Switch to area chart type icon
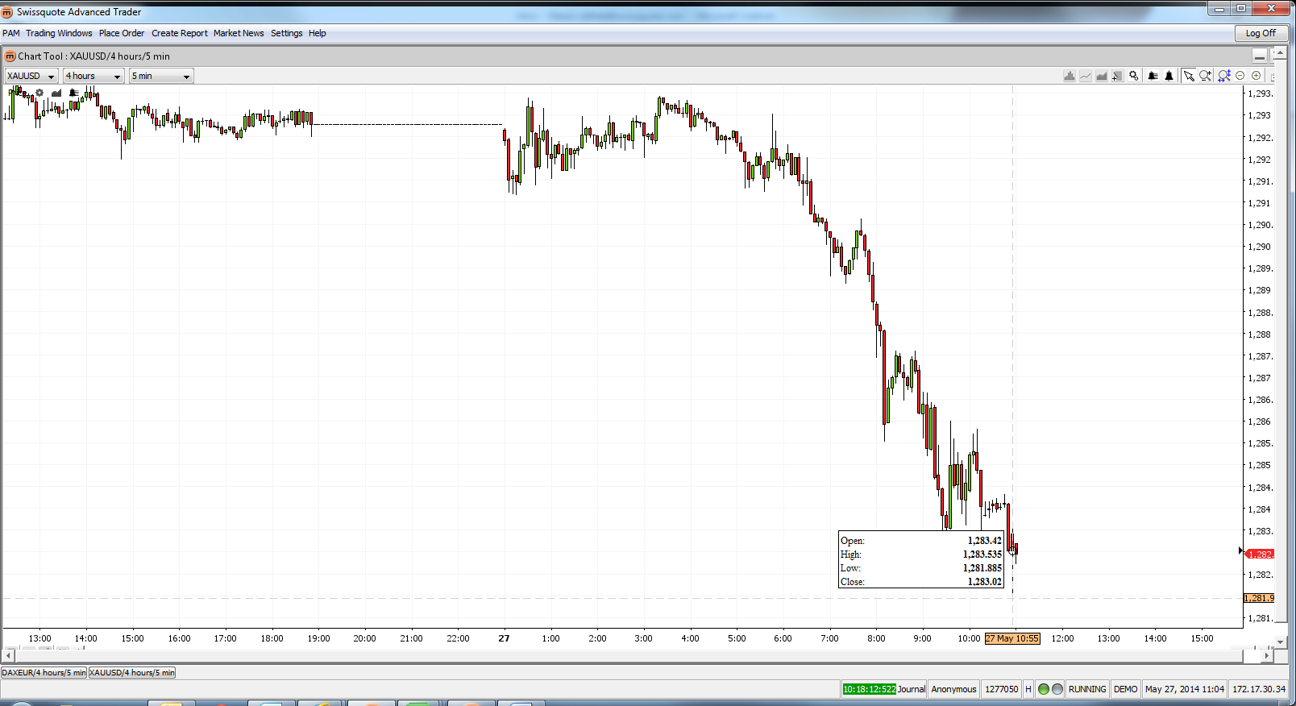The image size is (1296, 706). click(1102, 76)
